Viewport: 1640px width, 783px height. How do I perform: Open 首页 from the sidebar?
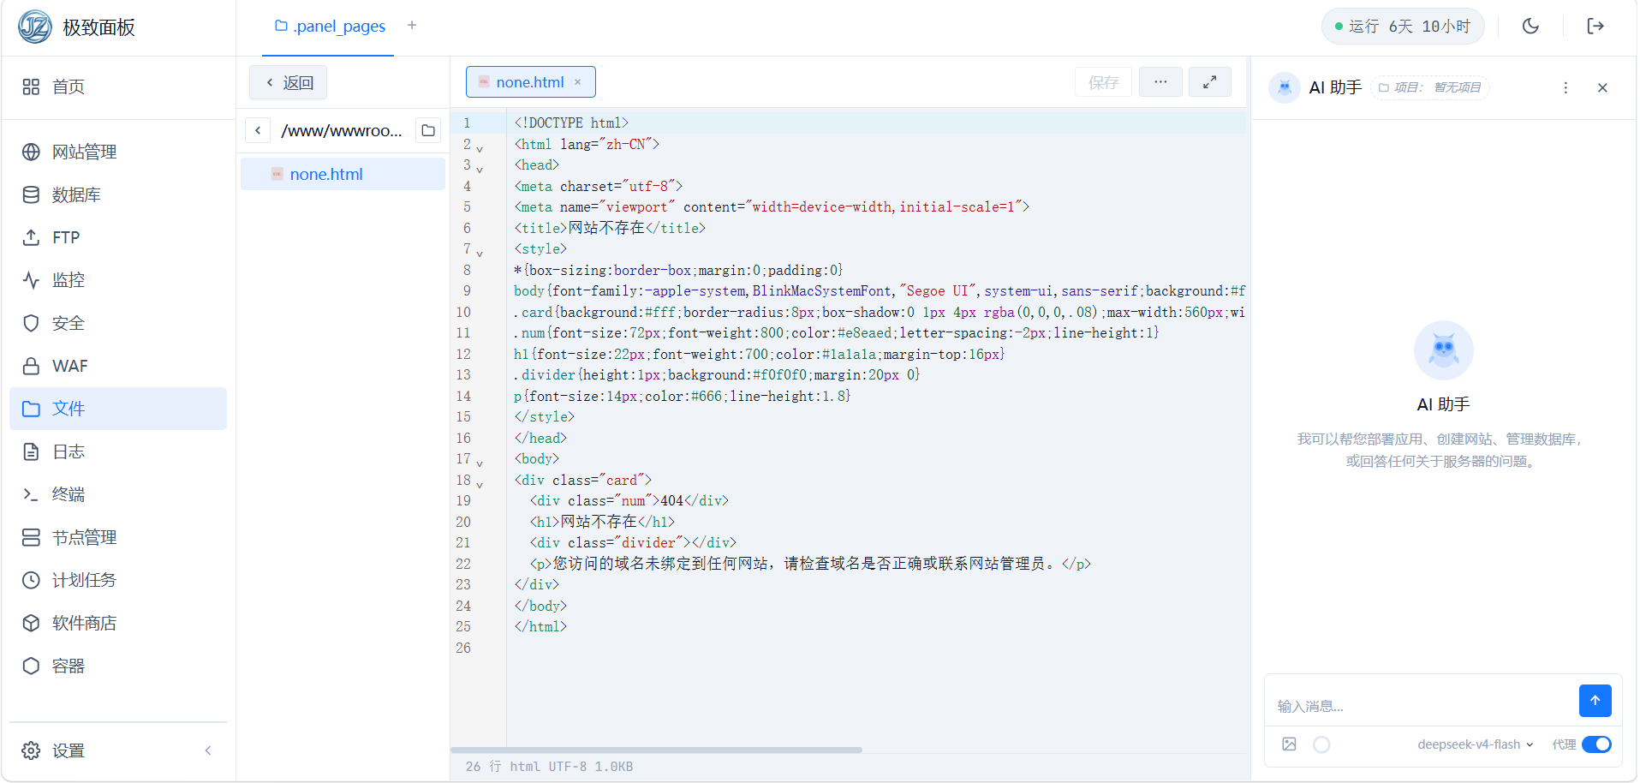[118, 87]
